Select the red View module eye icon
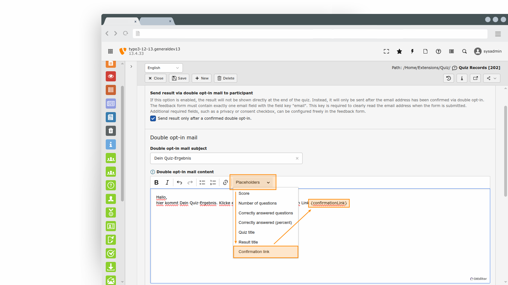 [x=111, y=76]
